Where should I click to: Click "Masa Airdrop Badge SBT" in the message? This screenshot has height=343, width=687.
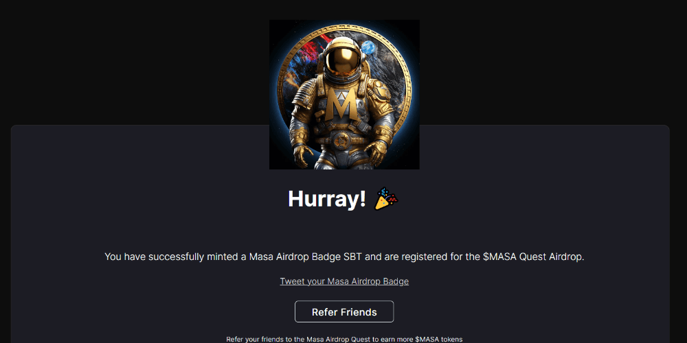(x=306, y=257)
